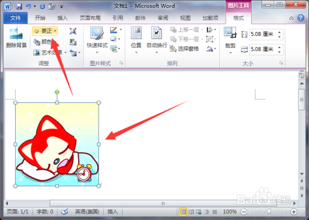Open the File (文件) tab
This screenshot has height=220, width=309.
(x=15, y=18)
